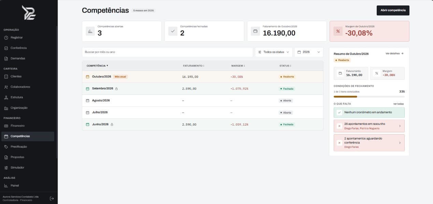The width and height of the screenshot is (433, 204).
Task: Click the Financeiro money icon
Action: 6,126
